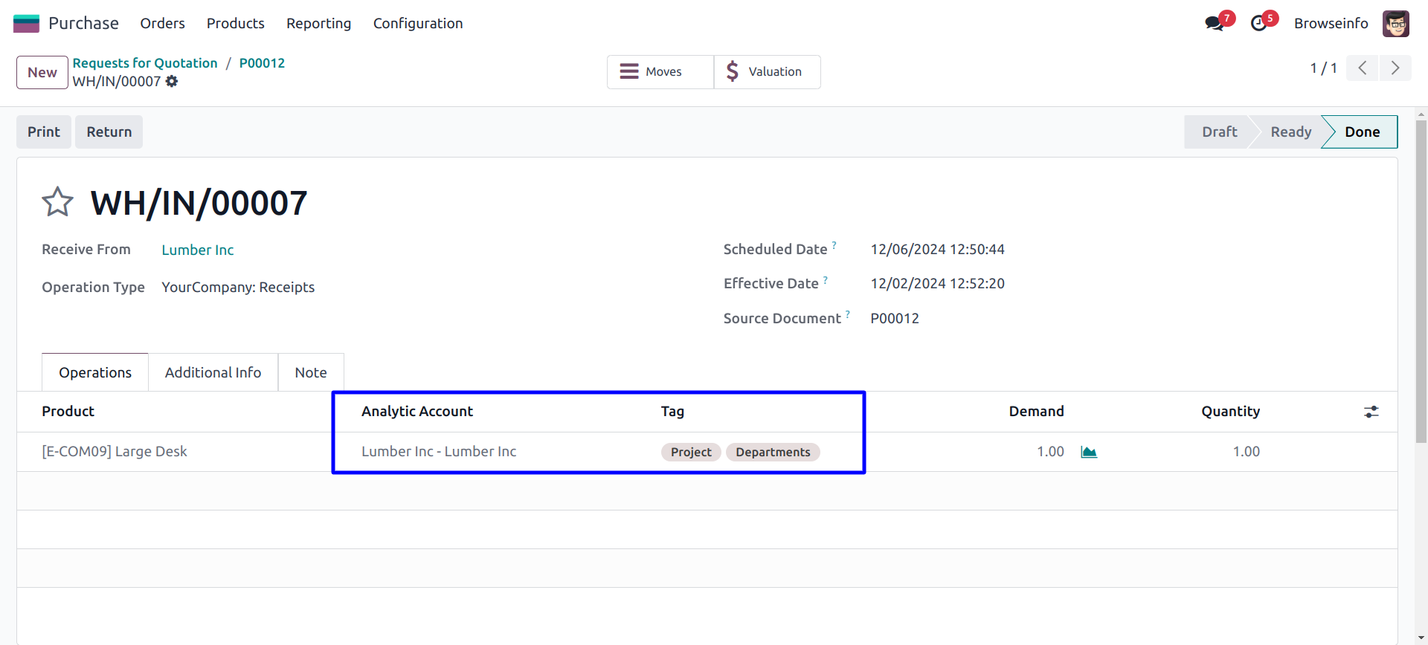Expand the Configuration menu
This screenshot has width=1428, height=645.
[417, 23]
